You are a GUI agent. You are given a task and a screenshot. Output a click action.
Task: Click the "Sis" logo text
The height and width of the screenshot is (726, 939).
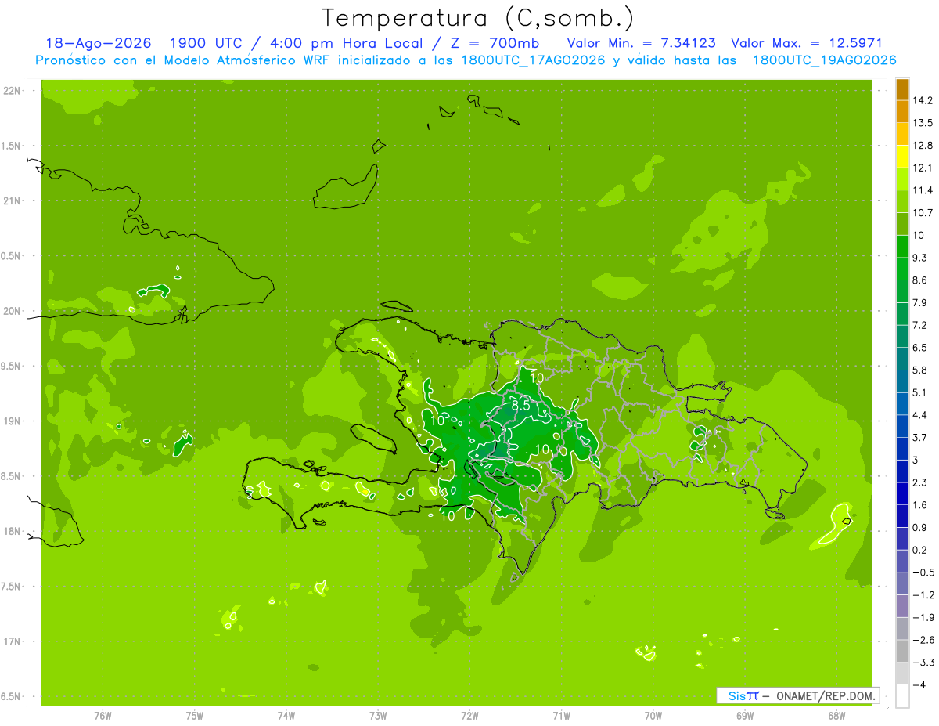pyautogui.click(x=737, y=695)
